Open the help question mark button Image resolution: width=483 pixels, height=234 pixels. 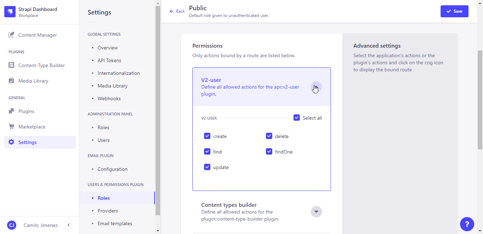[x=467, y=224]
